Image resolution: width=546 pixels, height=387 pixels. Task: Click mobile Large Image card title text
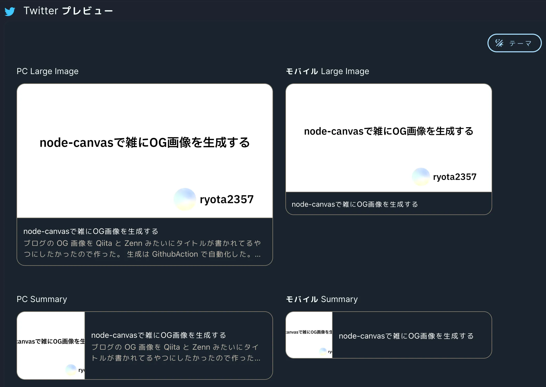(x=355, y=204)
